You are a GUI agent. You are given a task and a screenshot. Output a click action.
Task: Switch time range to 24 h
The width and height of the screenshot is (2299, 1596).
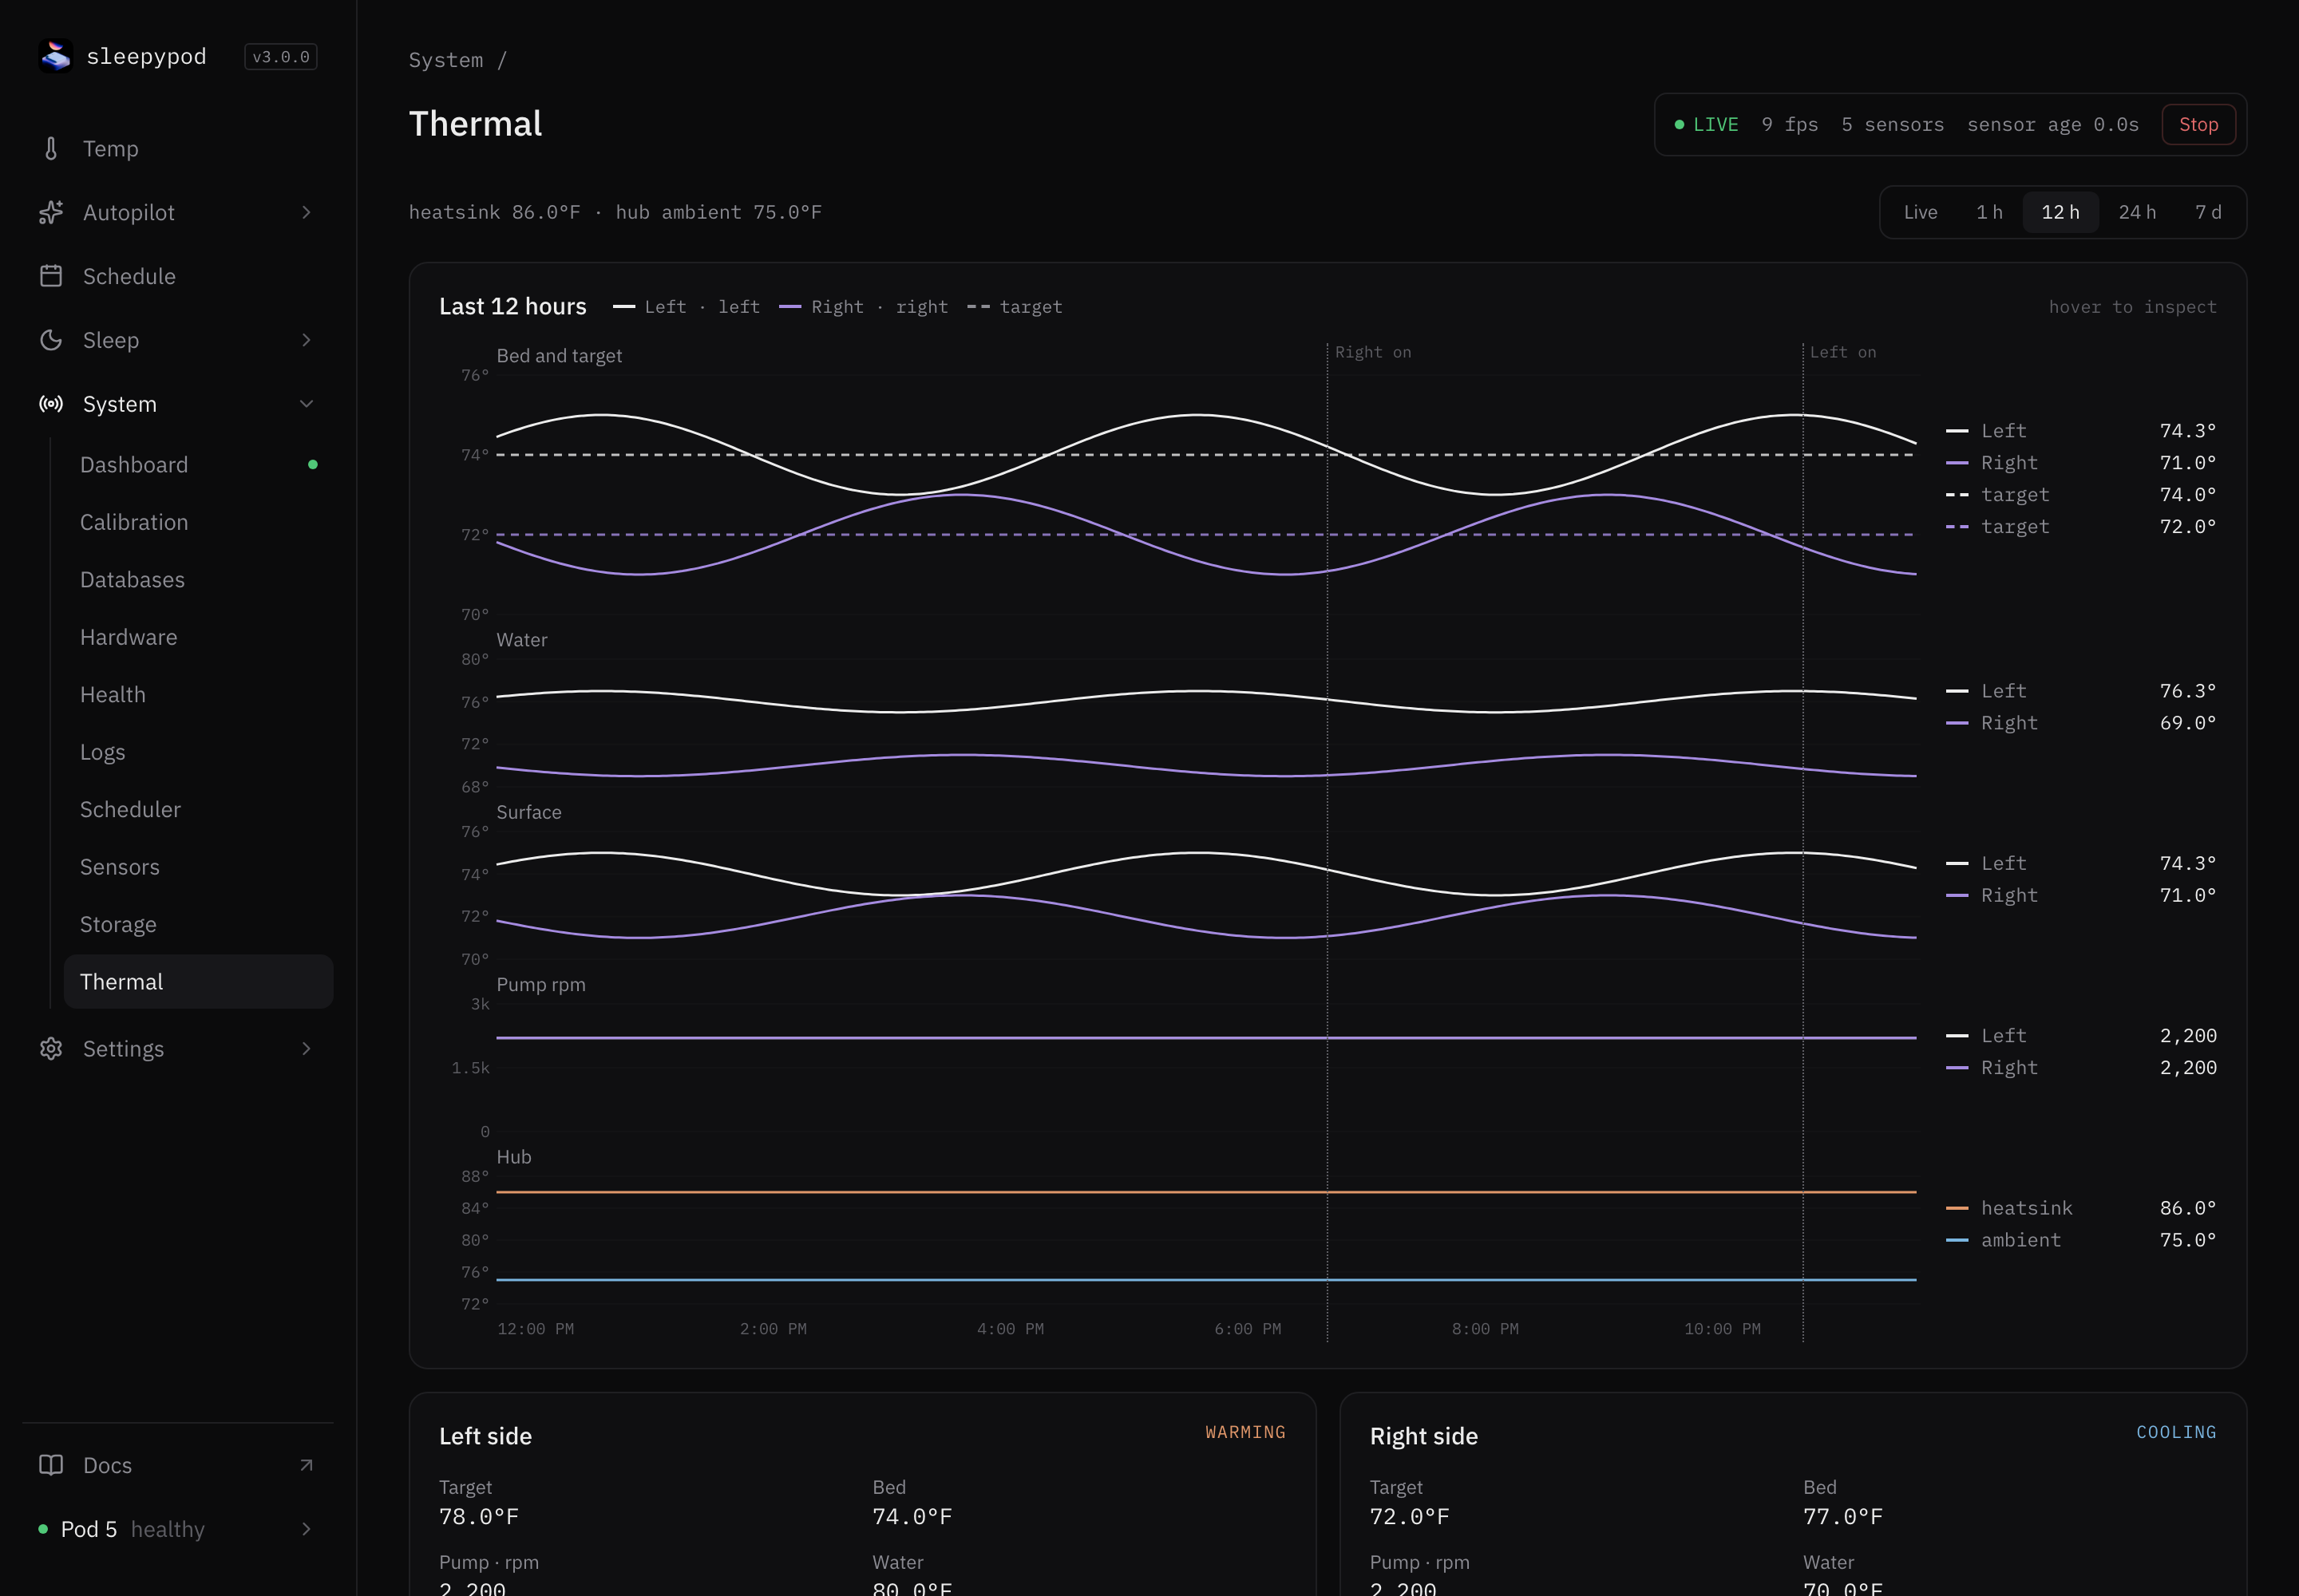tap(2137, 212)
